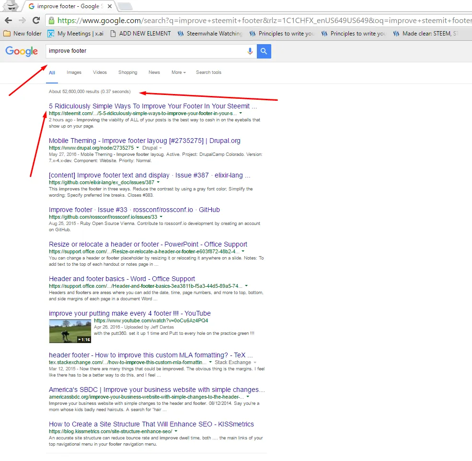Expand the tex.stackexchange.com URL arrow
472x461 pixels.
pos(210,362)
